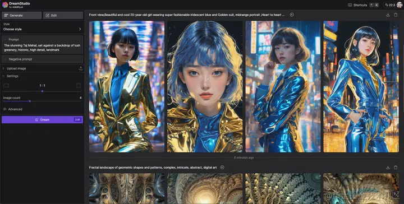Click the upload image icon
The height and width of the screenshot is (204, 404).
(x=81, y=68)
